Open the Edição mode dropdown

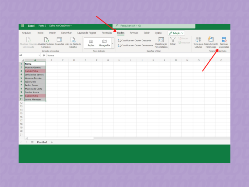point(176,33)
